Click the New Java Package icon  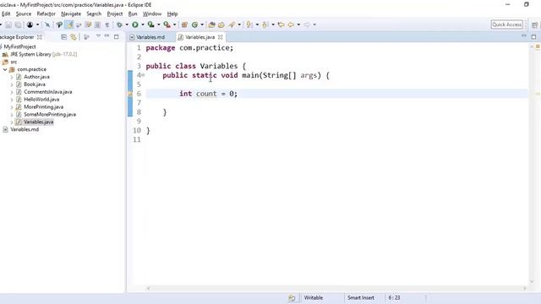pos(184,24)
